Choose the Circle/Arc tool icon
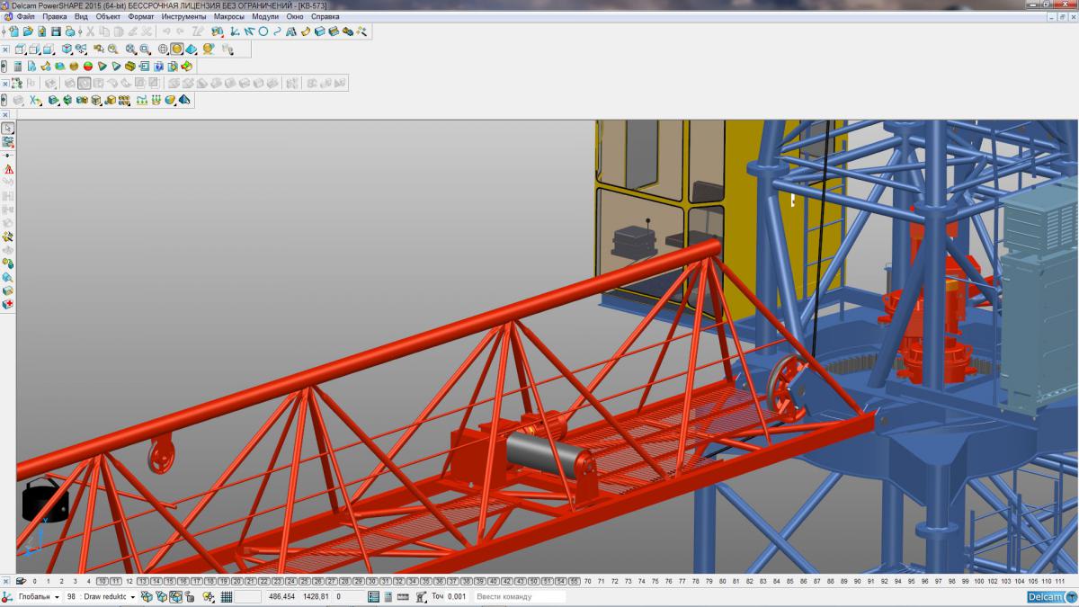This screenshot has height=607, width=1079. click(x=263, y=31)
